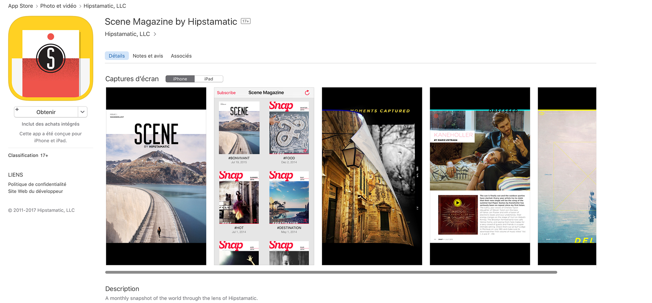
Task: Open the Scene Magazine library screenshot
Action: (x=264, y=176)
